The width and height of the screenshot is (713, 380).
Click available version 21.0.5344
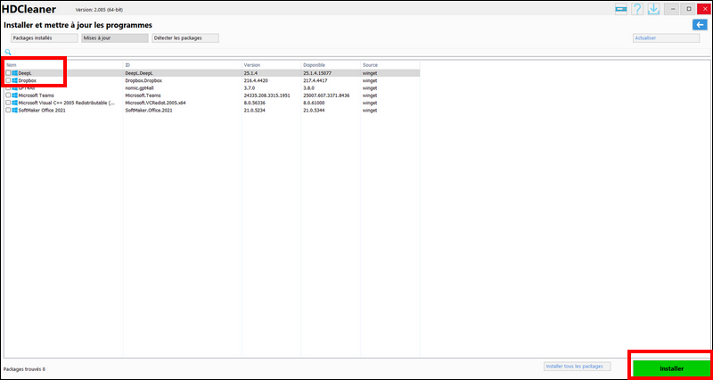click(x=314, y=110)
